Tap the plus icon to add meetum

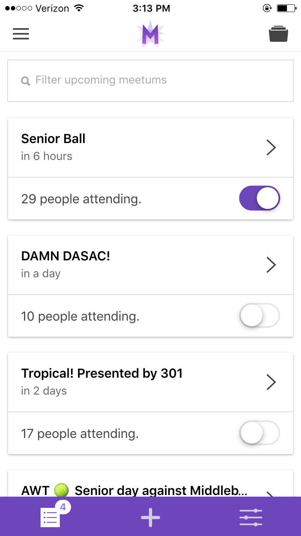[150, 518]
